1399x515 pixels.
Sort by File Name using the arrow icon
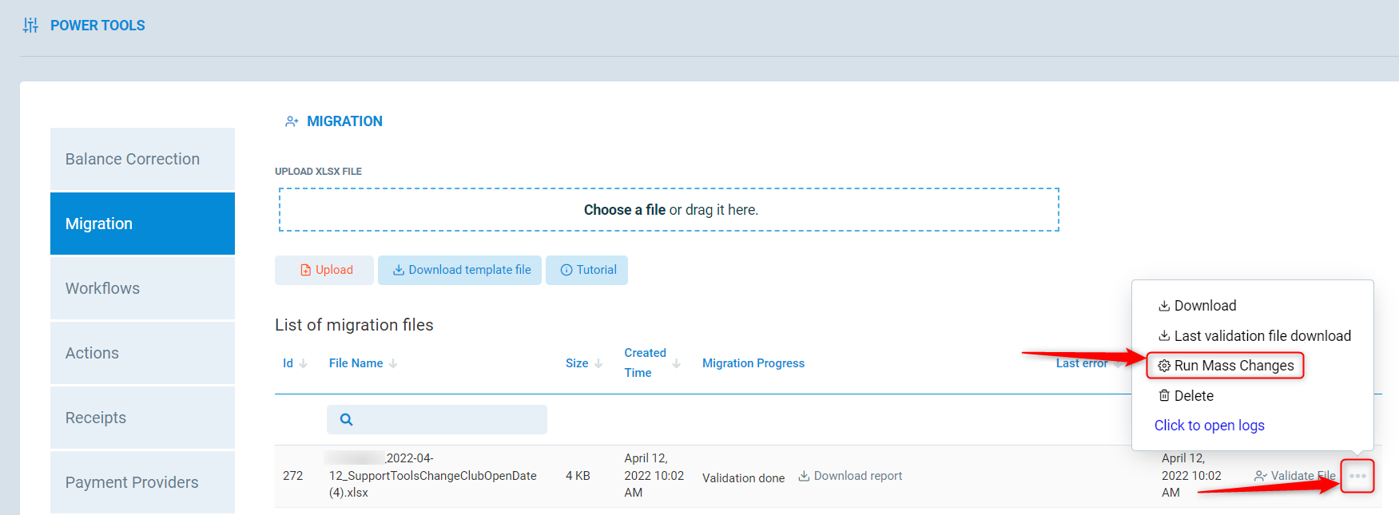coord(393,363)
